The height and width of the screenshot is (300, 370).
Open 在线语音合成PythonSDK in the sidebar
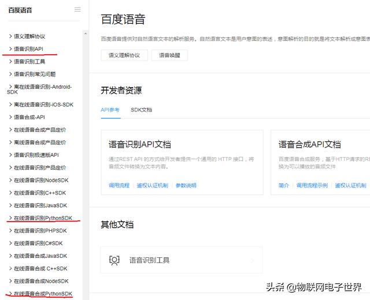click(43, 294)
